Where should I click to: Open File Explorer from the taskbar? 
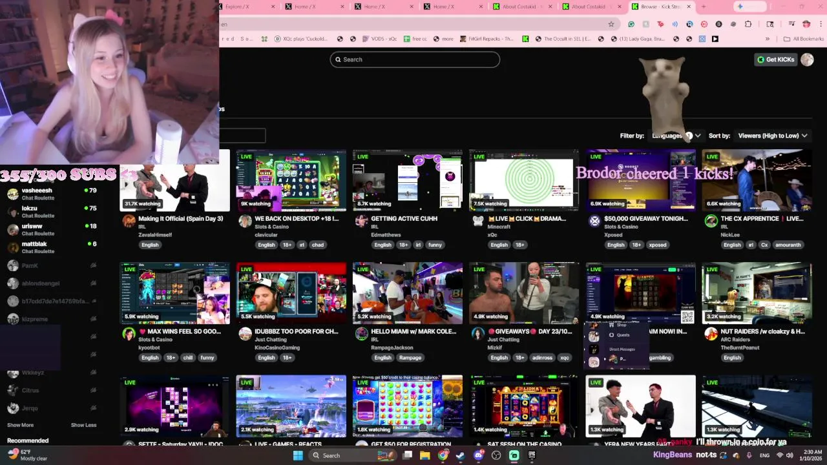tap(425, 455)
